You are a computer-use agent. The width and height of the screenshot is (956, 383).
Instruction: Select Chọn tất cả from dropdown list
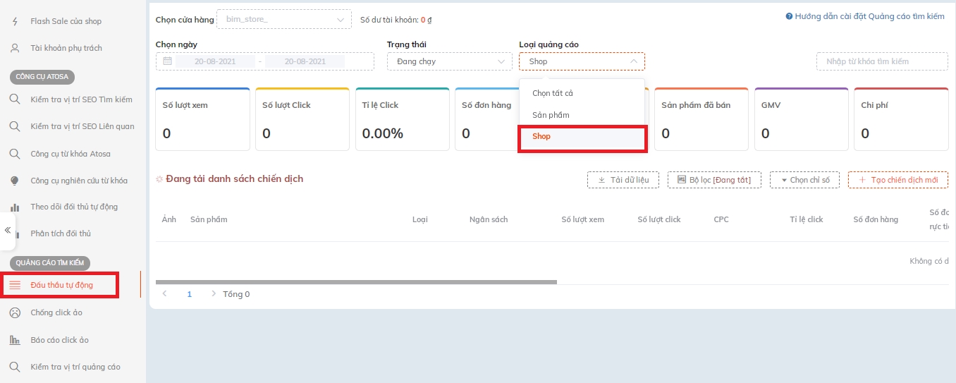(552, 93)
